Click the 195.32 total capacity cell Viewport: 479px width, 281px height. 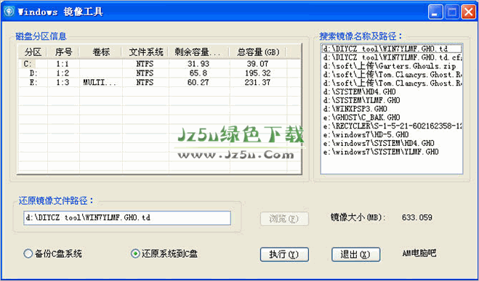(x=257, y=73)
